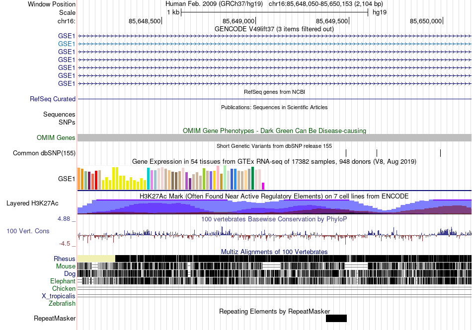Image resolution: width=472 pixels, height=330 pixels.
Task: Click the RefSeq Curated intron line
Action: pyautogui.click(x=275, y=99)
